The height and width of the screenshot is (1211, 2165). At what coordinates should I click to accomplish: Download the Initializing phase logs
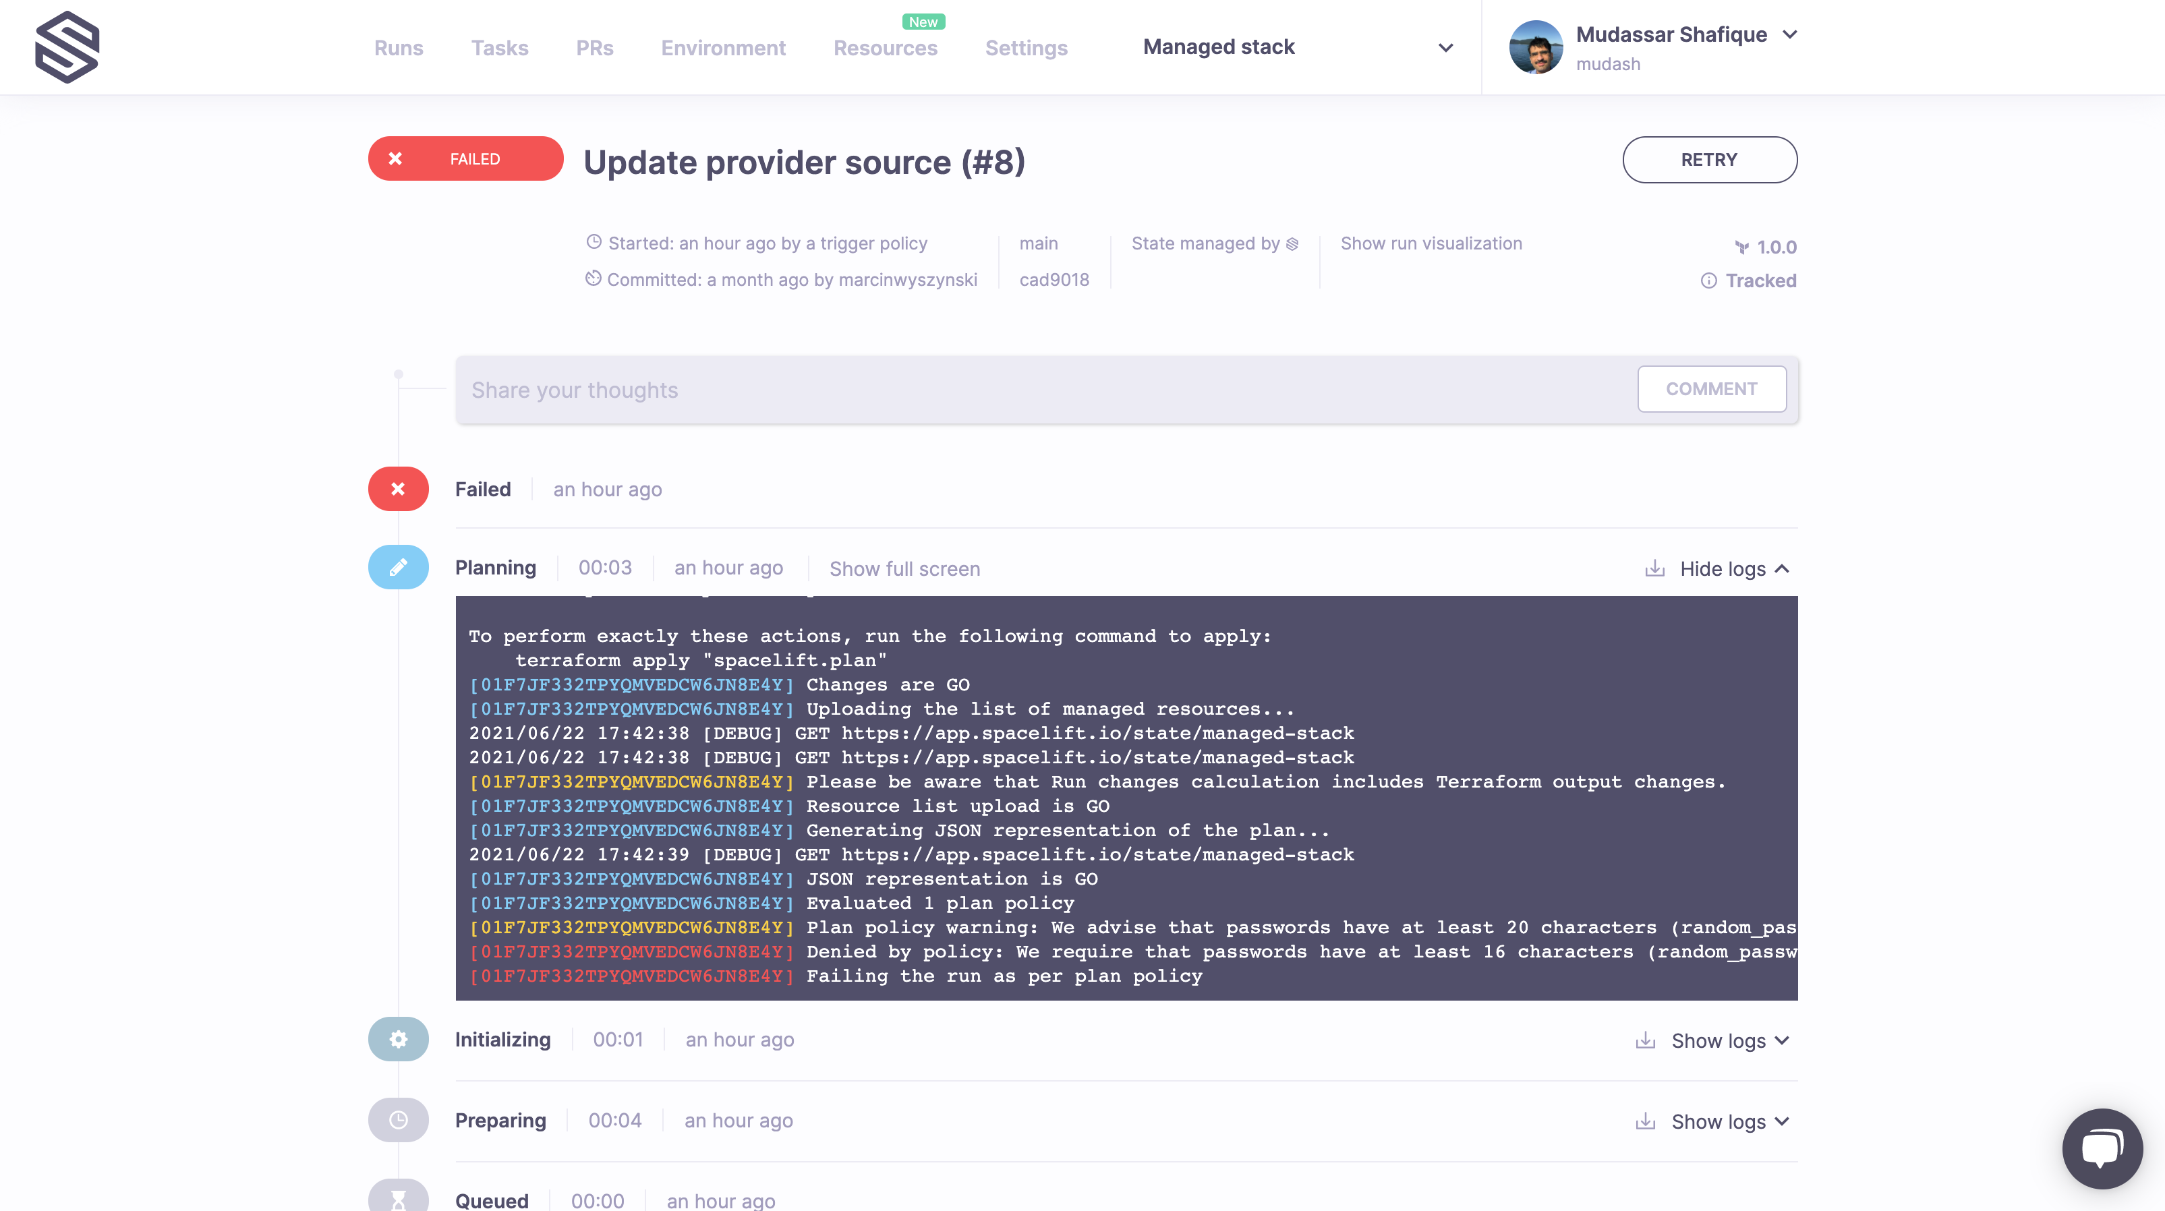click(x=1646, y=1040)
